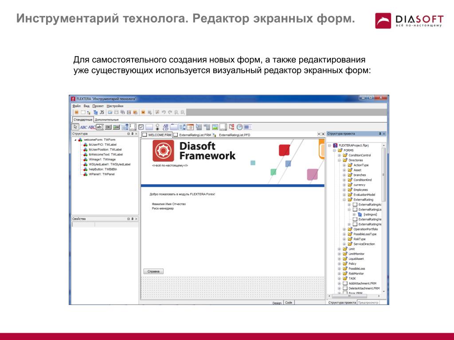Pick the image picture component
Image resolution: width=454 pixels, height=340 pixels.
pos(215,127)
